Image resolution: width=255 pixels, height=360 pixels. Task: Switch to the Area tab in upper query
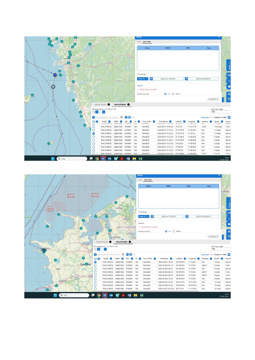coord(139,42)
